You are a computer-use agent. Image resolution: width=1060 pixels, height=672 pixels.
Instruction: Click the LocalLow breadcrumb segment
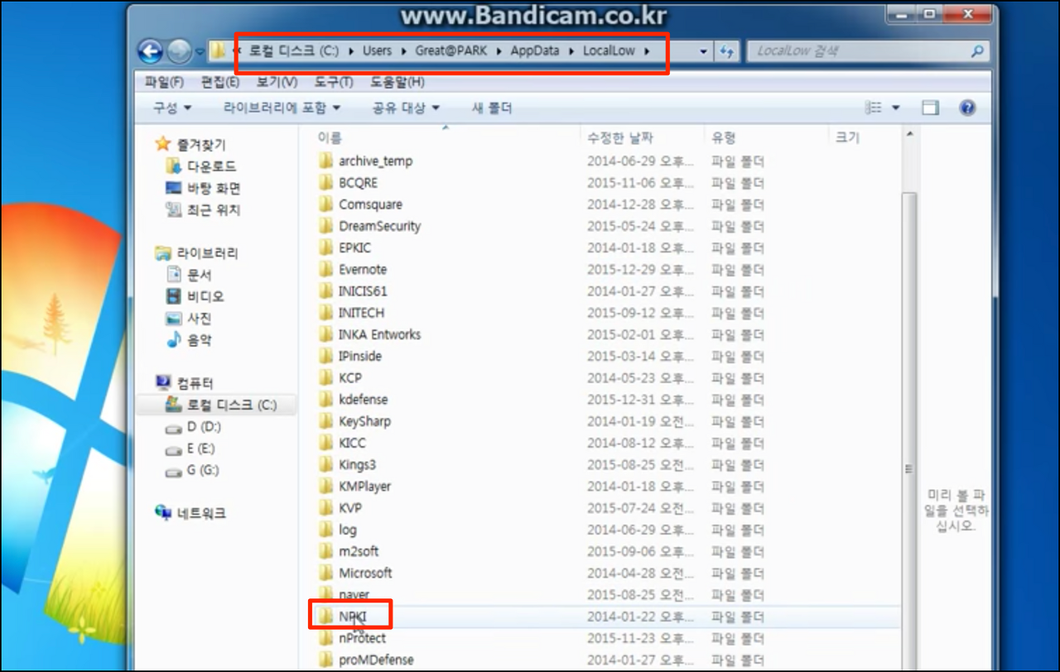[x=609, y=50]
